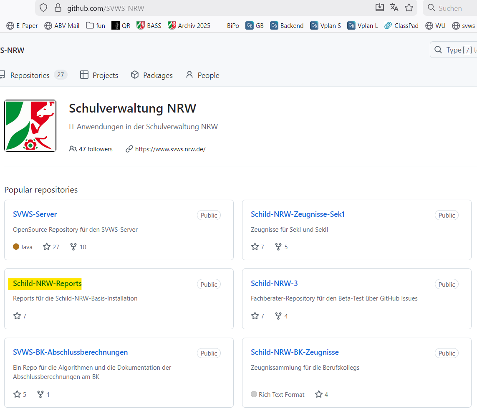Image resolution: width=477 pixels, height=411 pixels.
Task: Open the Schild-NRW-Zeugnisse-Sek1 repository
Action: [298, 214]
